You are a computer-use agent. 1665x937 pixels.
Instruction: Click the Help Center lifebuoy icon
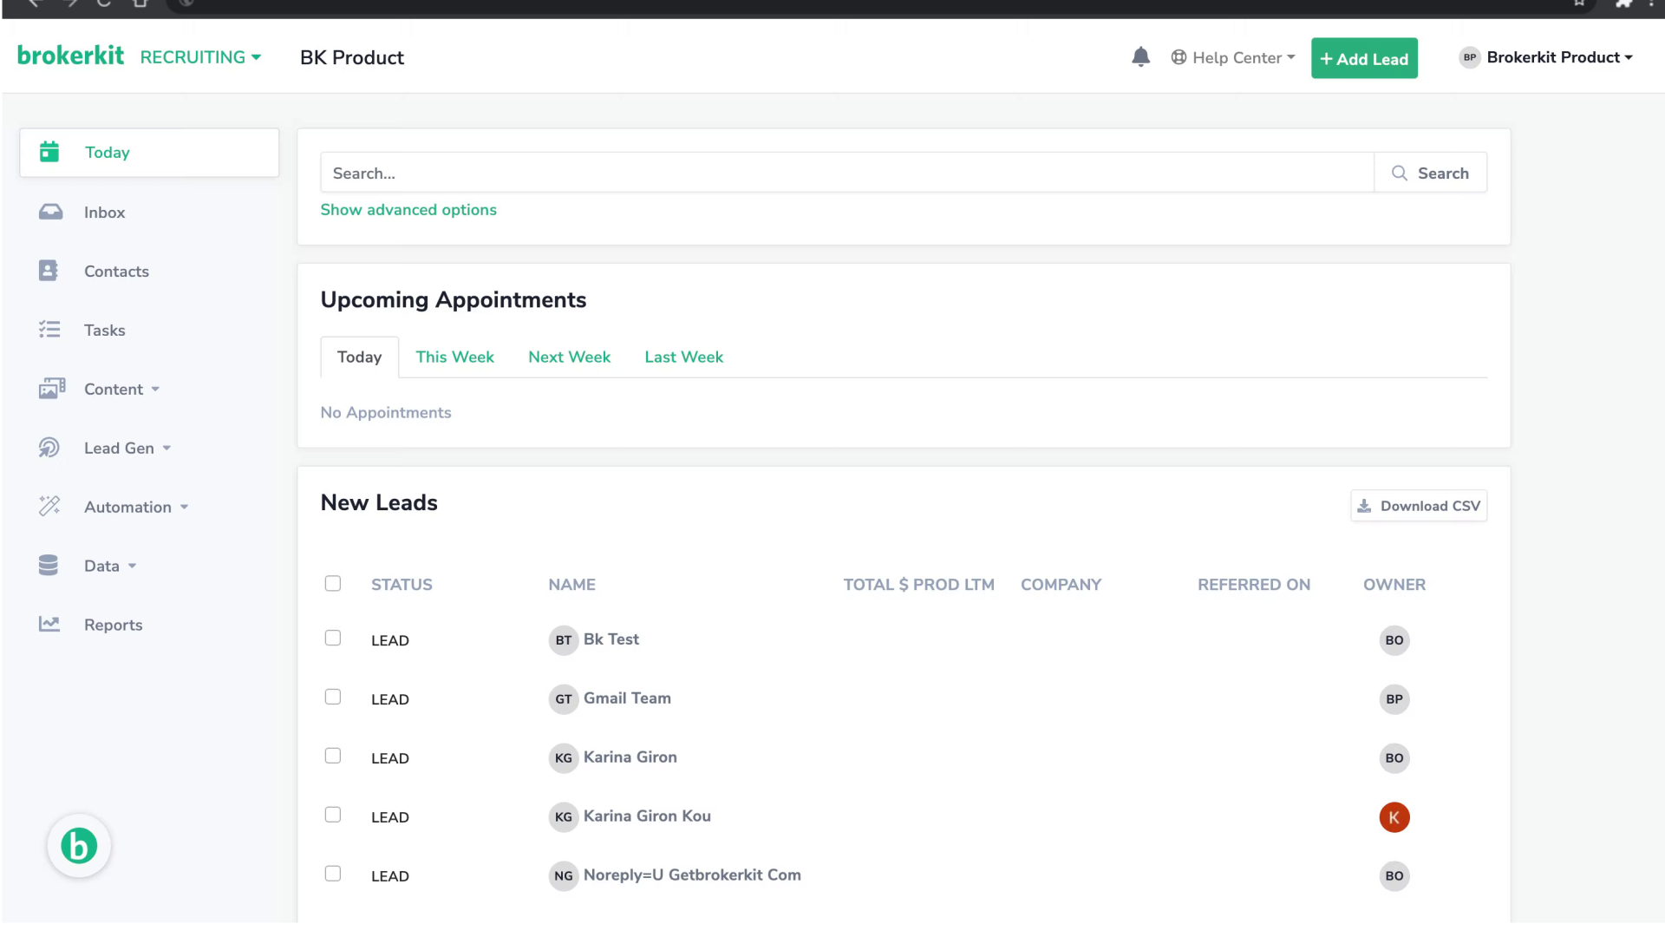click(1179, 57)
